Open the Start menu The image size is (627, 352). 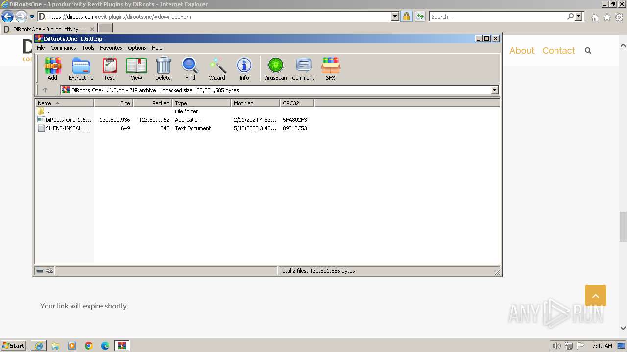pos(14,346)
